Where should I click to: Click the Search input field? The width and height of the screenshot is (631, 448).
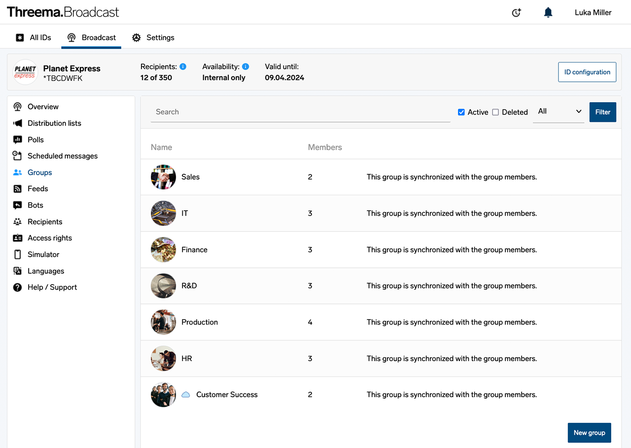[300, 112]
